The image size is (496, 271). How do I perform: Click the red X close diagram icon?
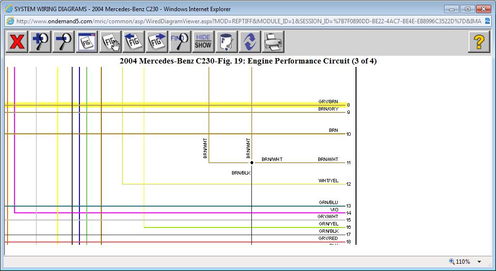[x=17, y=42]
